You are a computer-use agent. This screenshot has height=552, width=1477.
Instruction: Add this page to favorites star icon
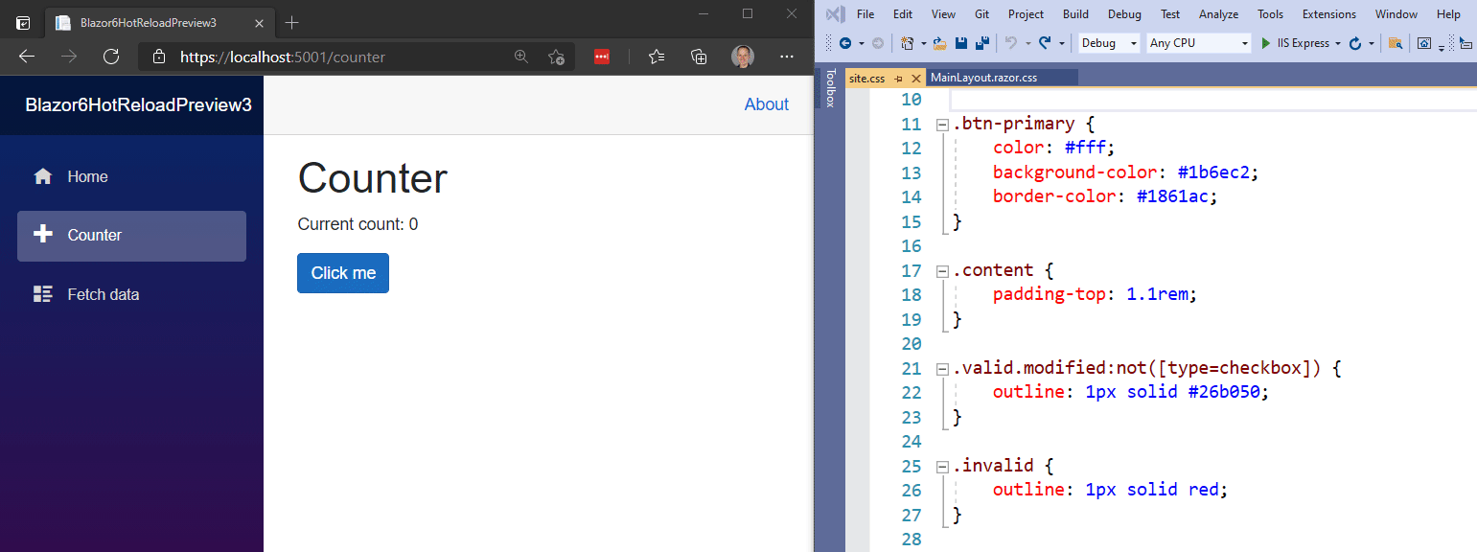556,57
